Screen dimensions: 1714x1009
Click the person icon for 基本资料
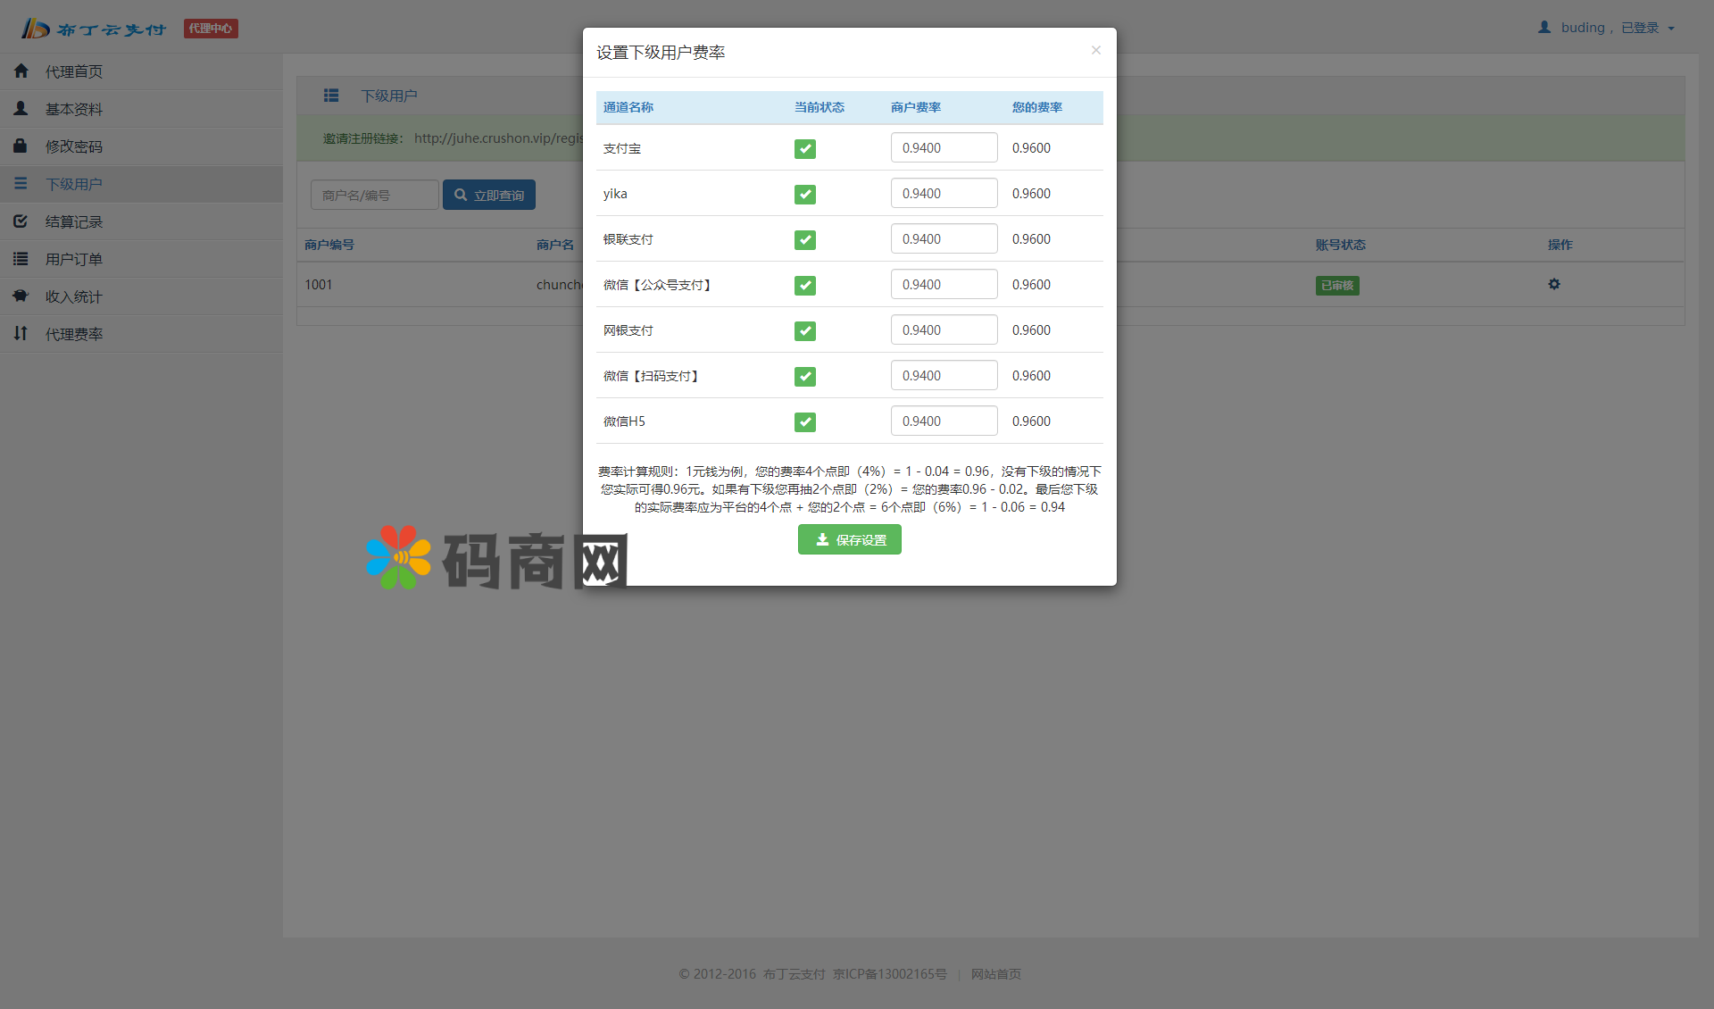point(21,108)
